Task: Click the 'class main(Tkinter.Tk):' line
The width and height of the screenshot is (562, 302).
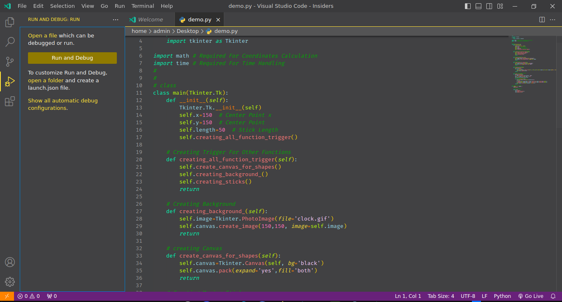Action: pos(190,93)
